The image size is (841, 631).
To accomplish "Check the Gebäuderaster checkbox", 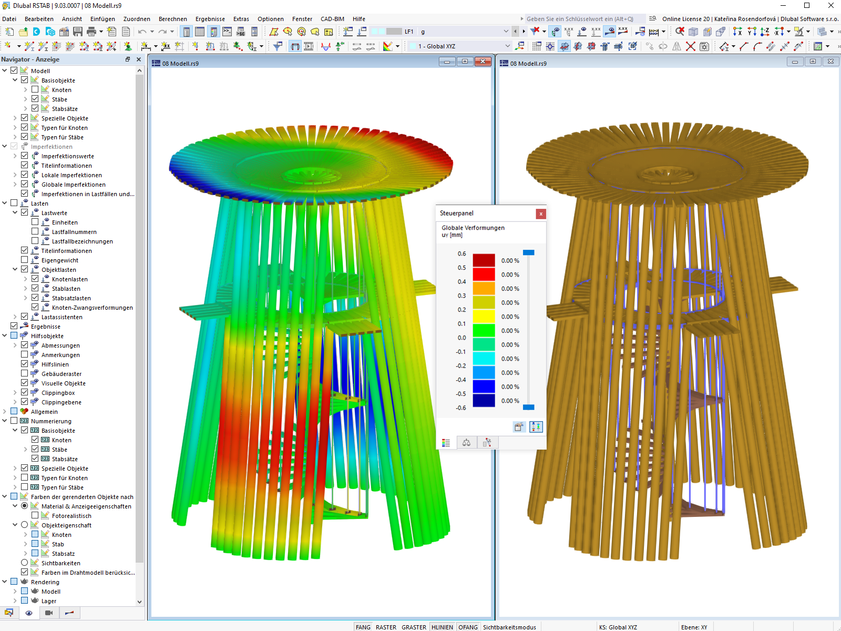I will [x=25, y=373].
